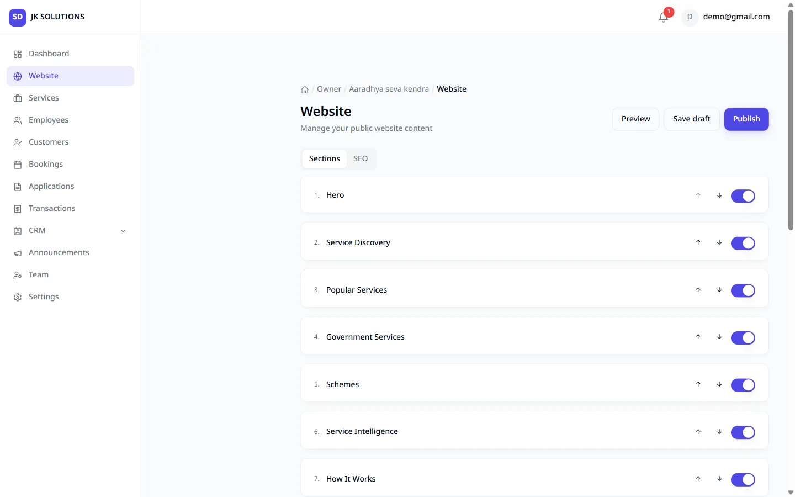Move Schemes section down
This screenshot has width=795, height=497.
(x=719, y=384)
